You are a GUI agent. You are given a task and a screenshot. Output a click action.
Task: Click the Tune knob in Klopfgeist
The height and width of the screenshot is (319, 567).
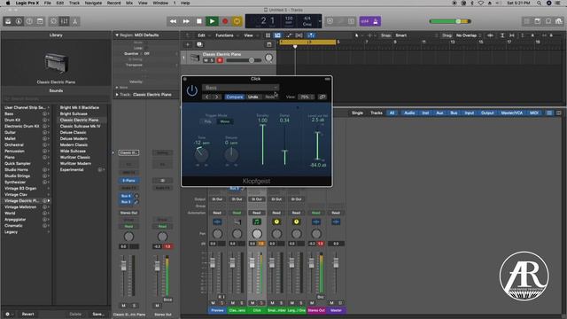point(201,154)
